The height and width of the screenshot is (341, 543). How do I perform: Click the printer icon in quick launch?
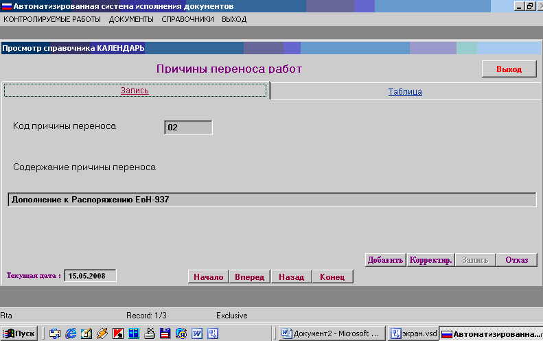150,333
